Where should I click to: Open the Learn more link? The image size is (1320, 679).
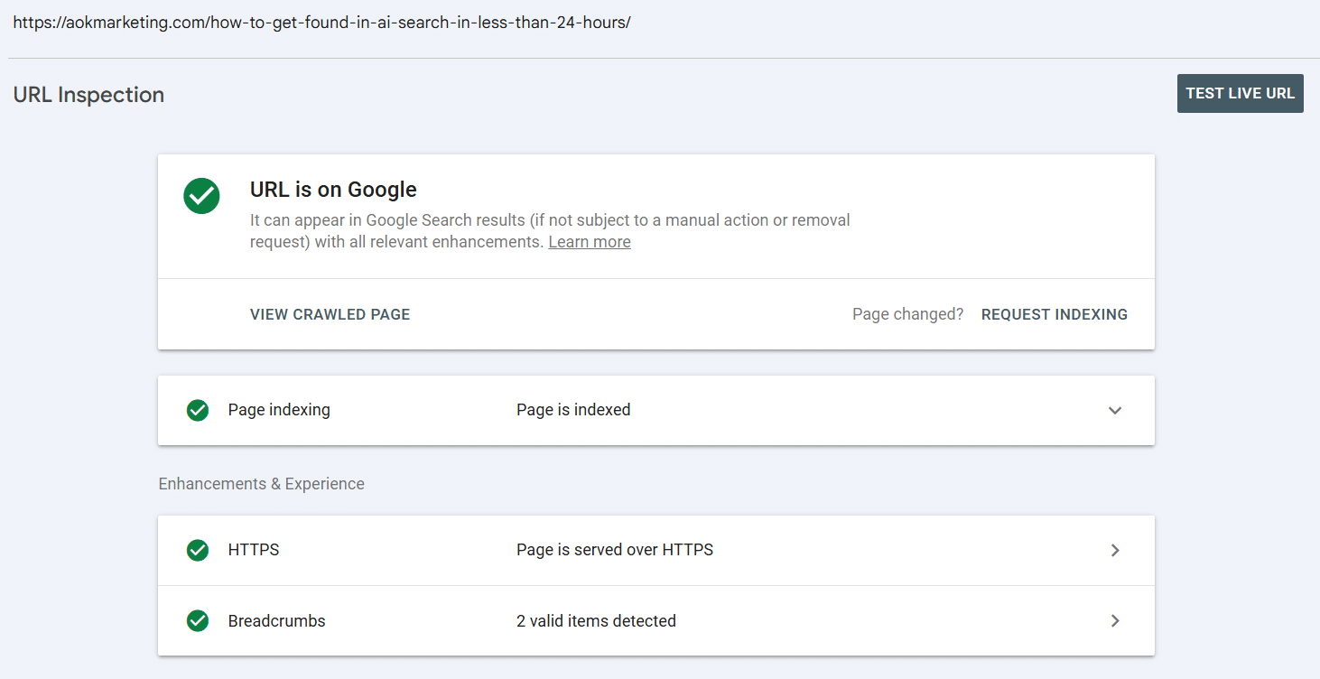pos(589,241)
